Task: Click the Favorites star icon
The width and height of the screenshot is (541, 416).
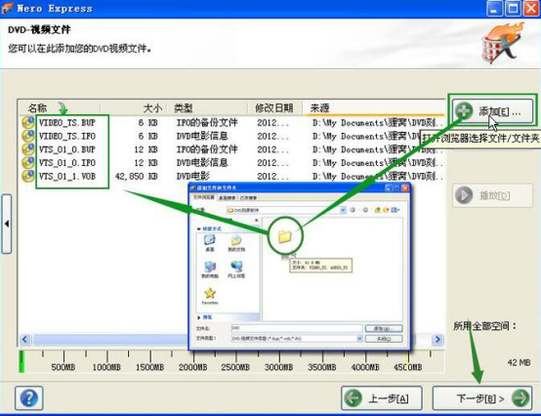Action: point(210,293)
